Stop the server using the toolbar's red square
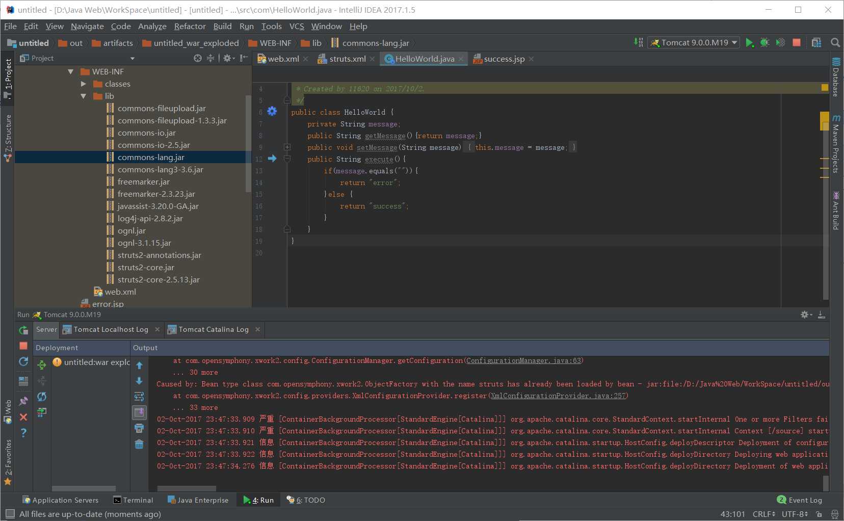 tap(797, 43)
